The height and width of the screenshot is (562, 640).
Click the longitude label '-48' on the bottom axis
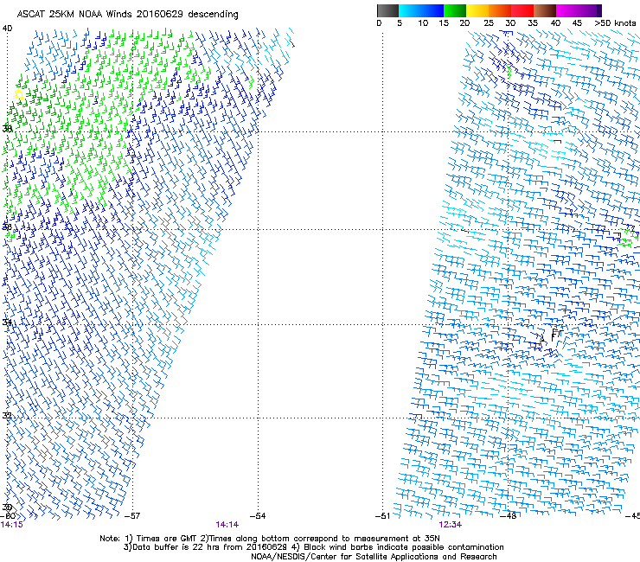point(509,515)
